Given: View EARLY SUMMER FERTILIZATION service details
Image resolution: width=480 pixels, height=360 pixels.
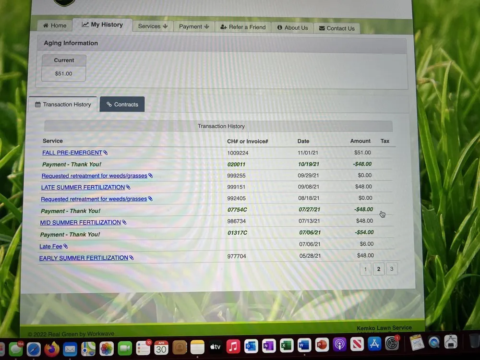Looking at the screenshot, I should (84, 258).
